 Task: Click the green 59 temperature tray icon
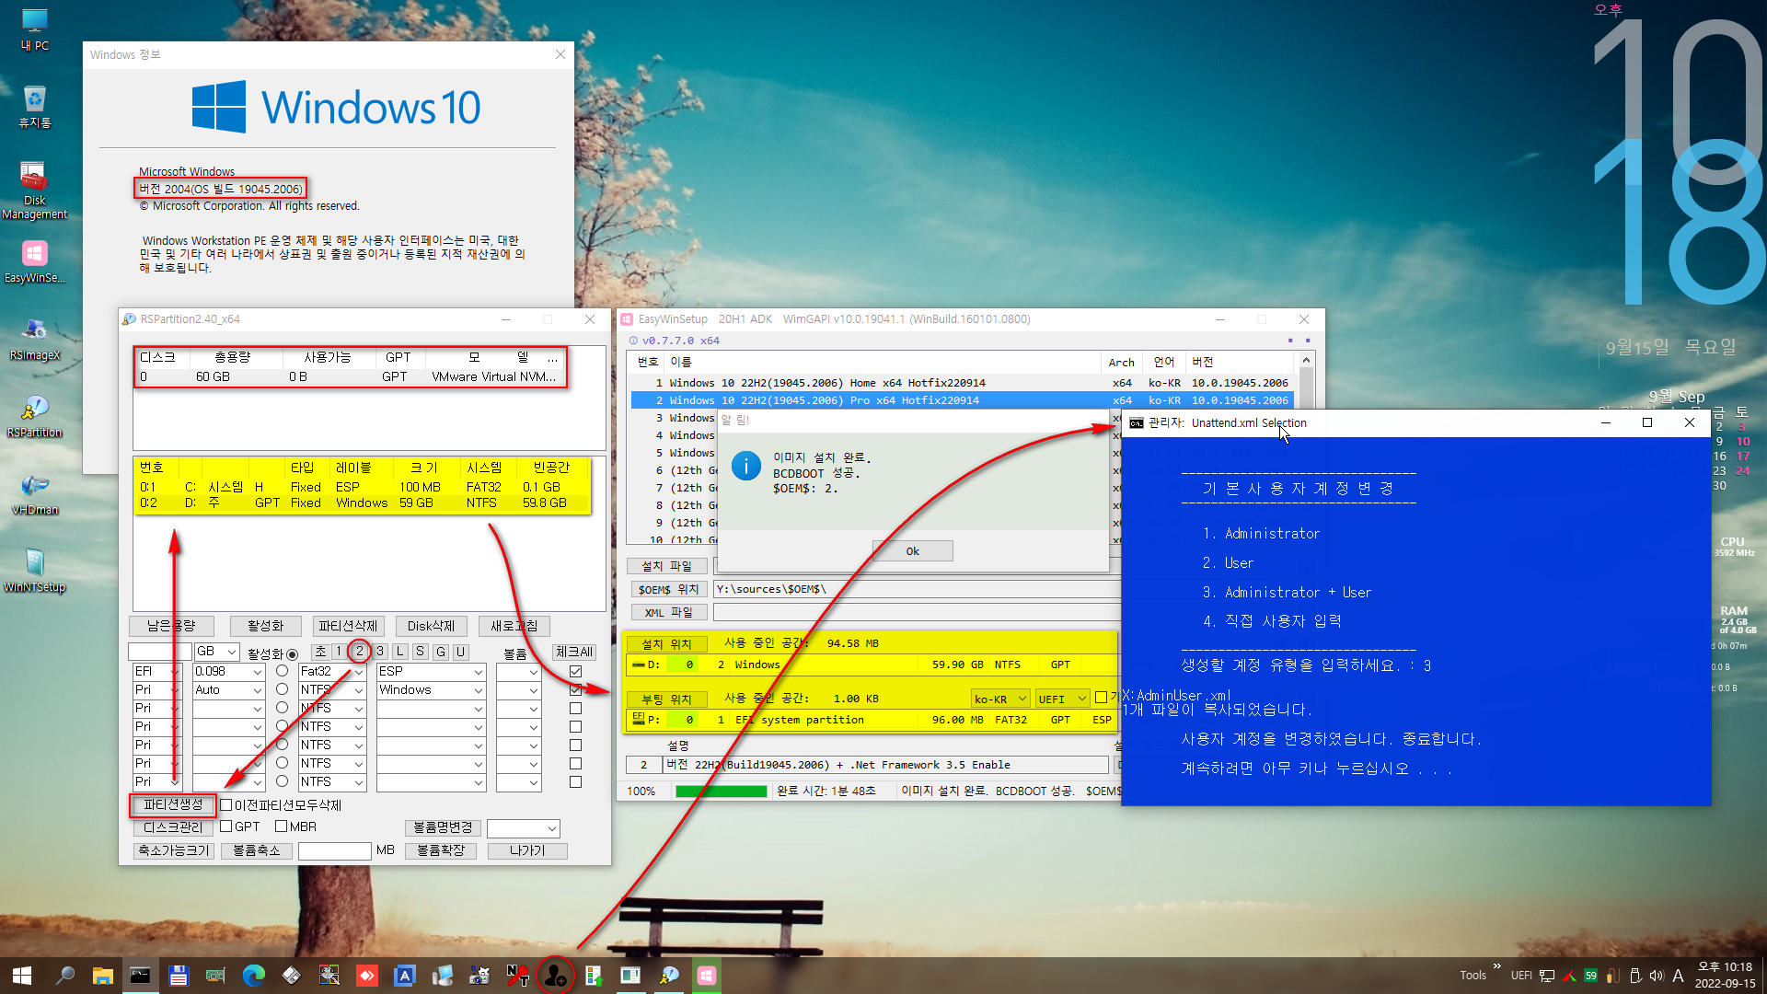pos(1590,976)
